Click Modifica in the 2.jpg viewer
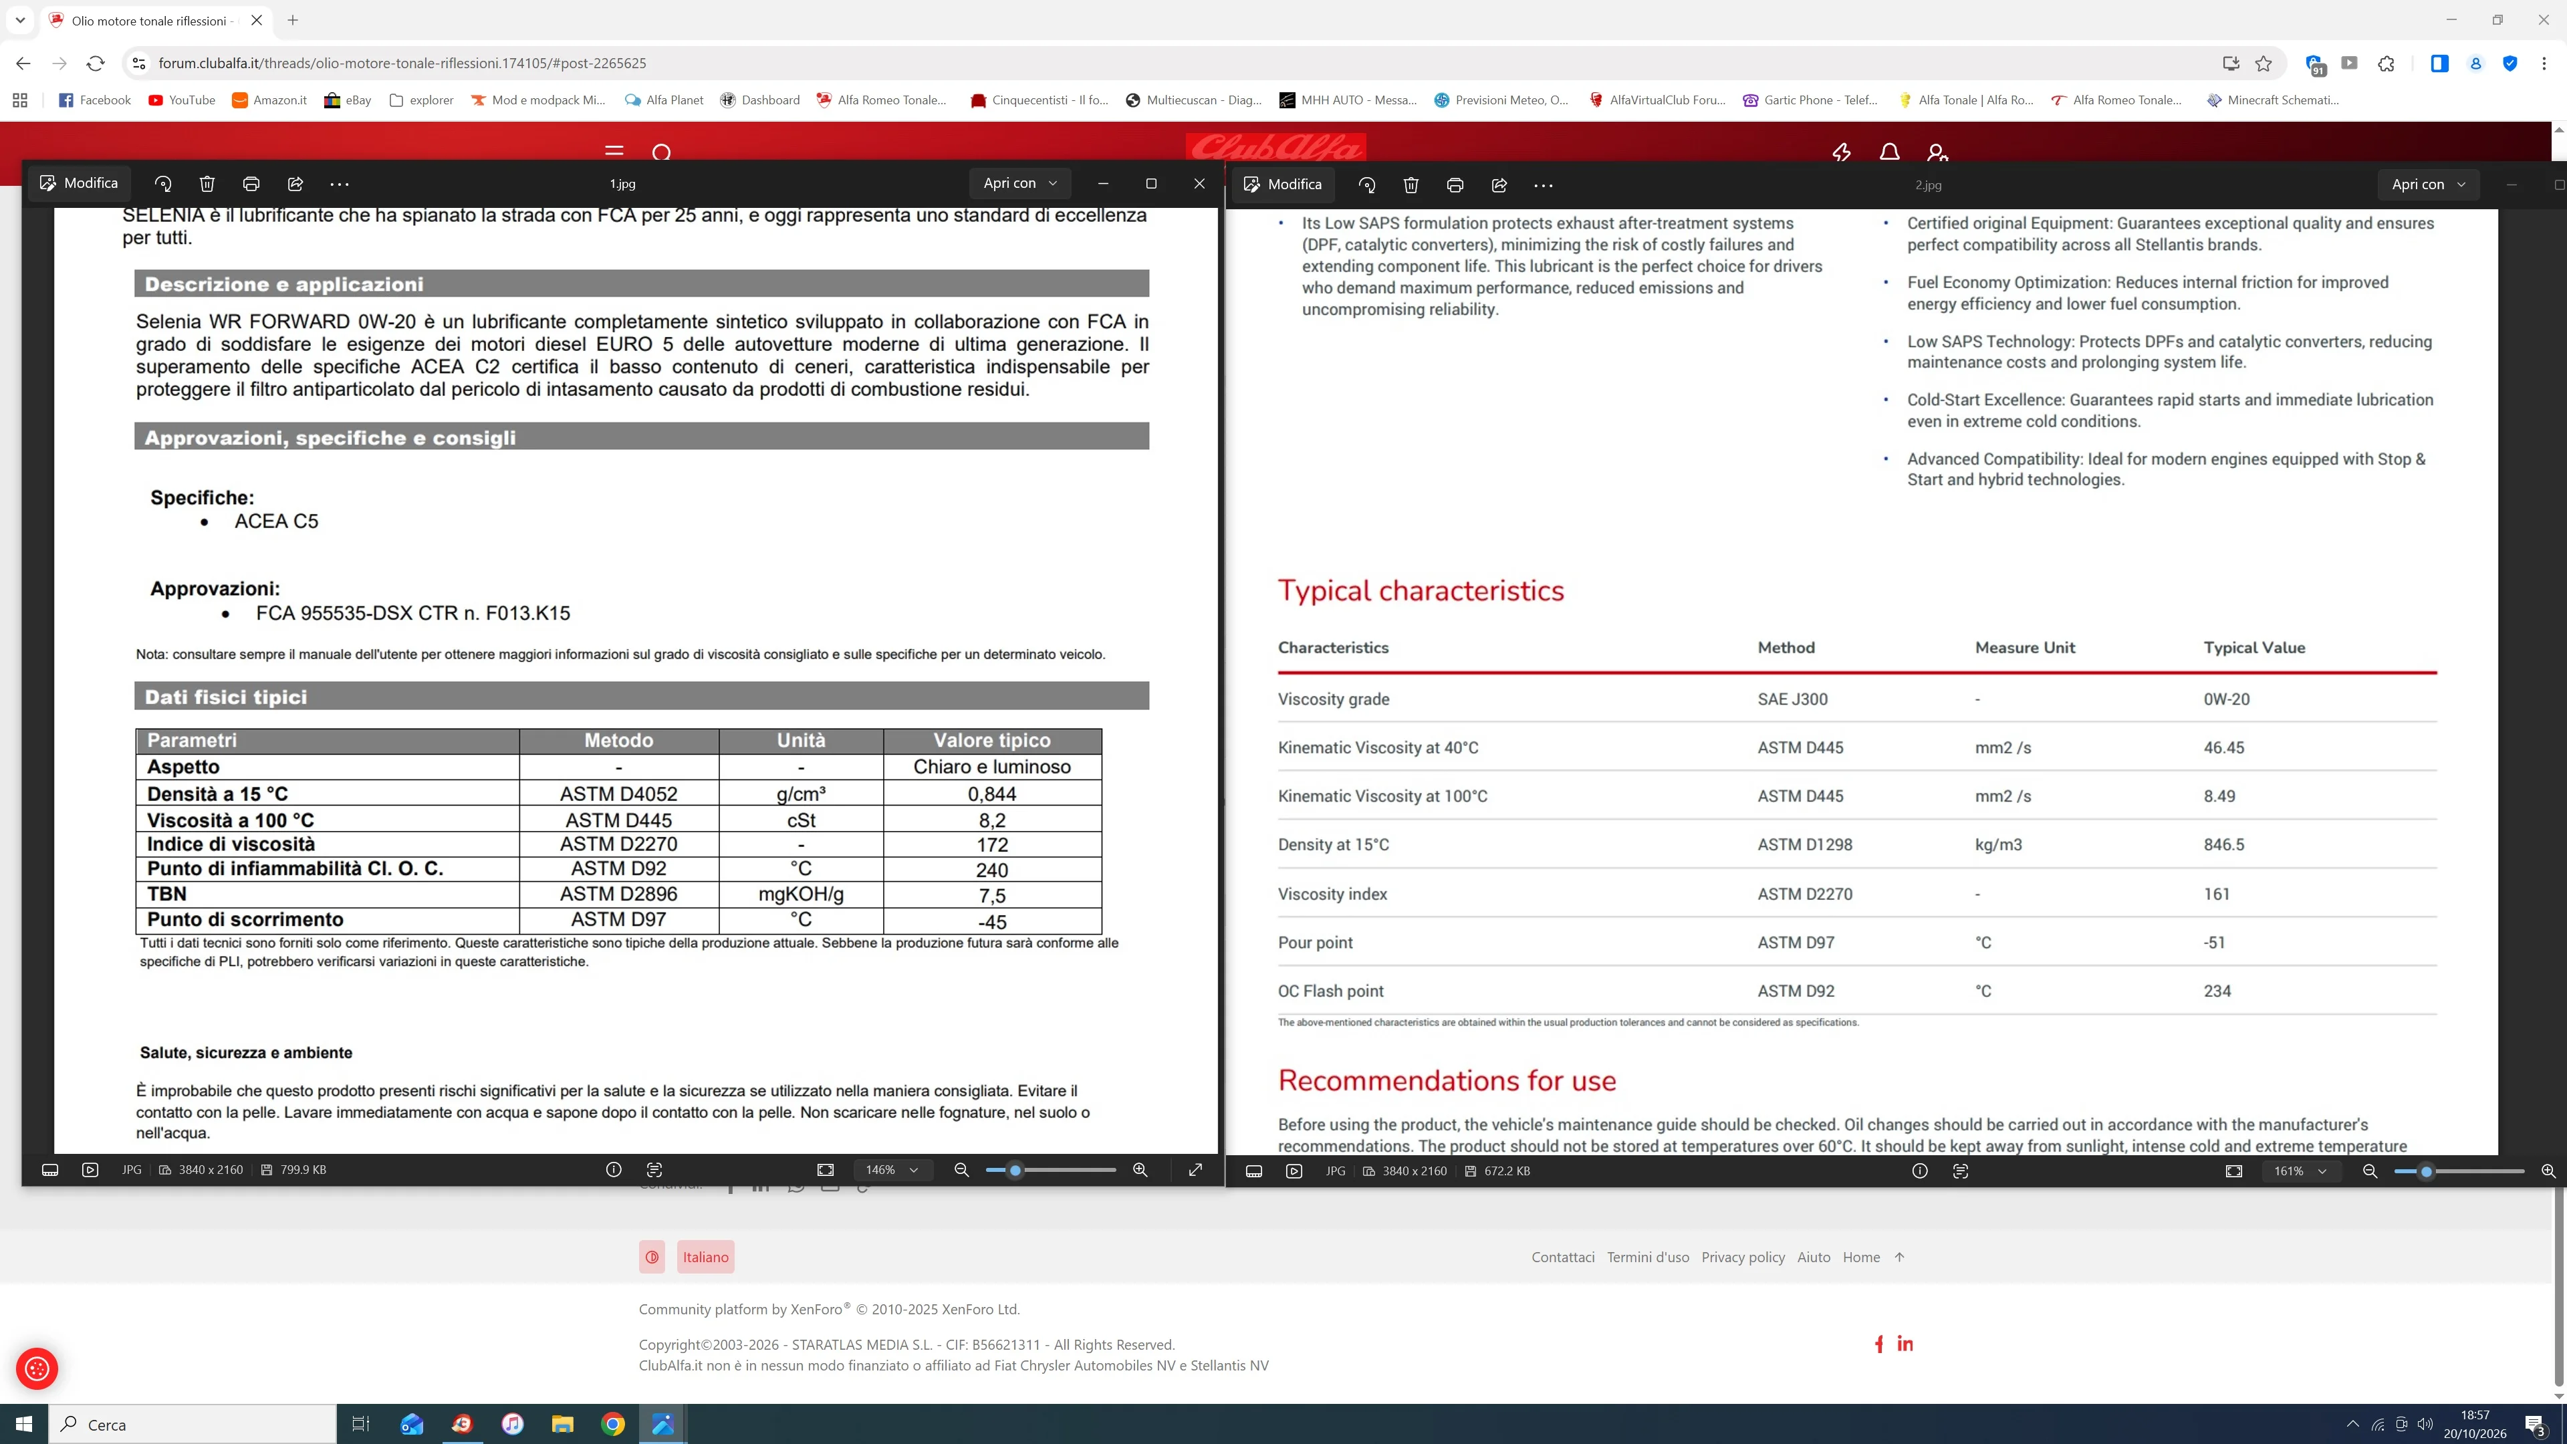The image size is (2567, 1444). coord(1283,185)
